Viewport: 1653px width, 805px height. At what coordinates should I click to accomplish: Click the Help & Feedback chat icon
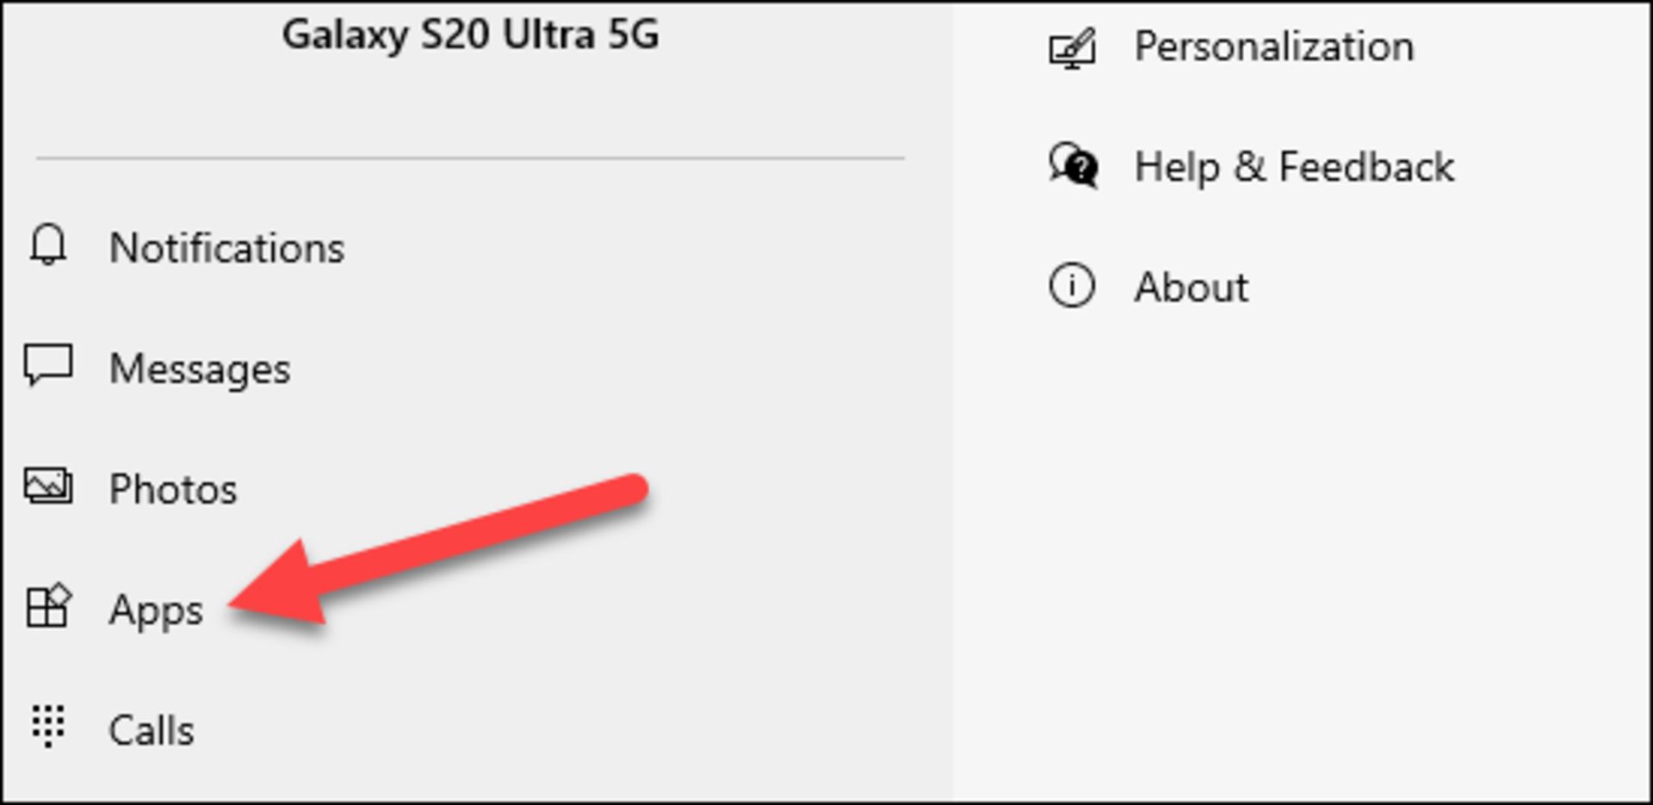click(x=1073, y=165)
